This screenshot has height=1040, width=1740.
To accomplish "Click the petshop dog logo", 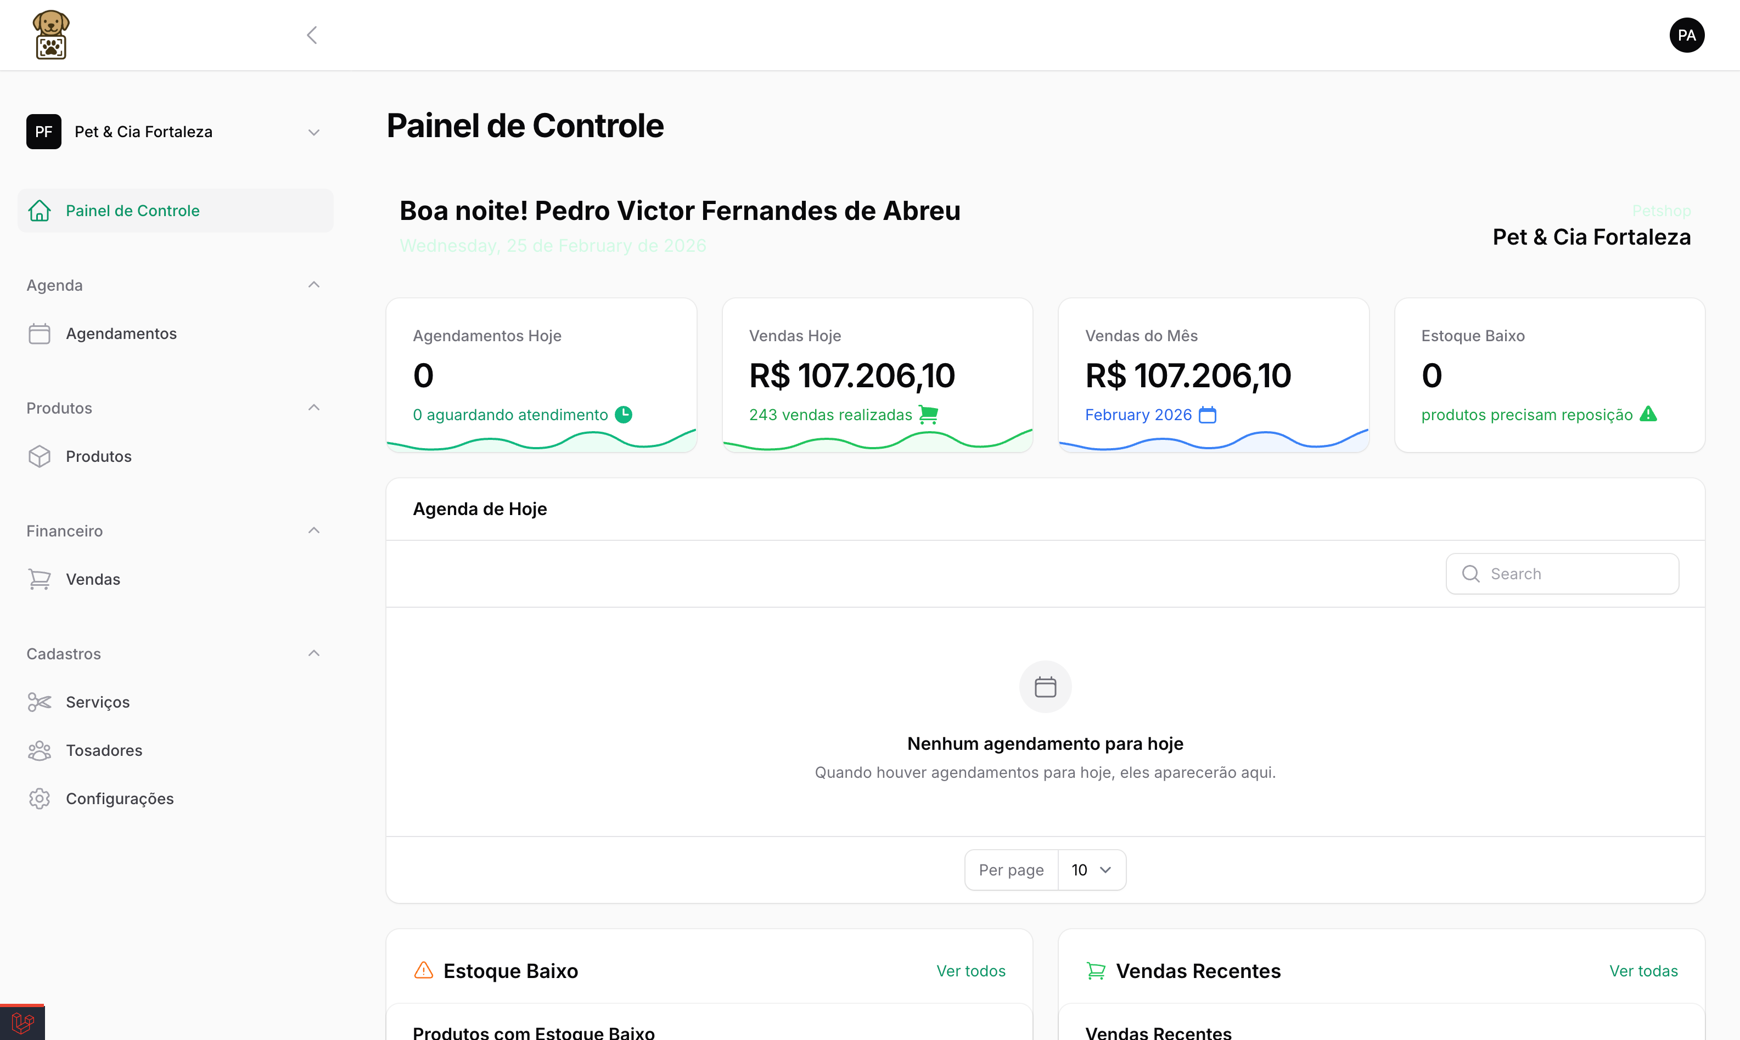I will pyautogui.click(x=50, y=35).
